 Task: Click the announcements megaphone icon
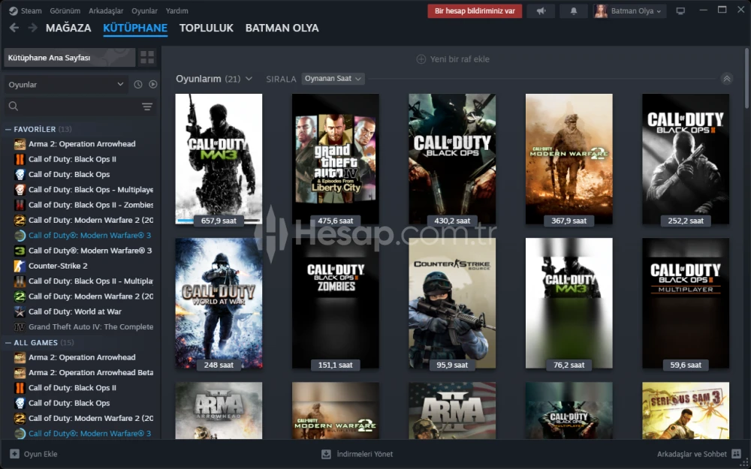point(541,11)
